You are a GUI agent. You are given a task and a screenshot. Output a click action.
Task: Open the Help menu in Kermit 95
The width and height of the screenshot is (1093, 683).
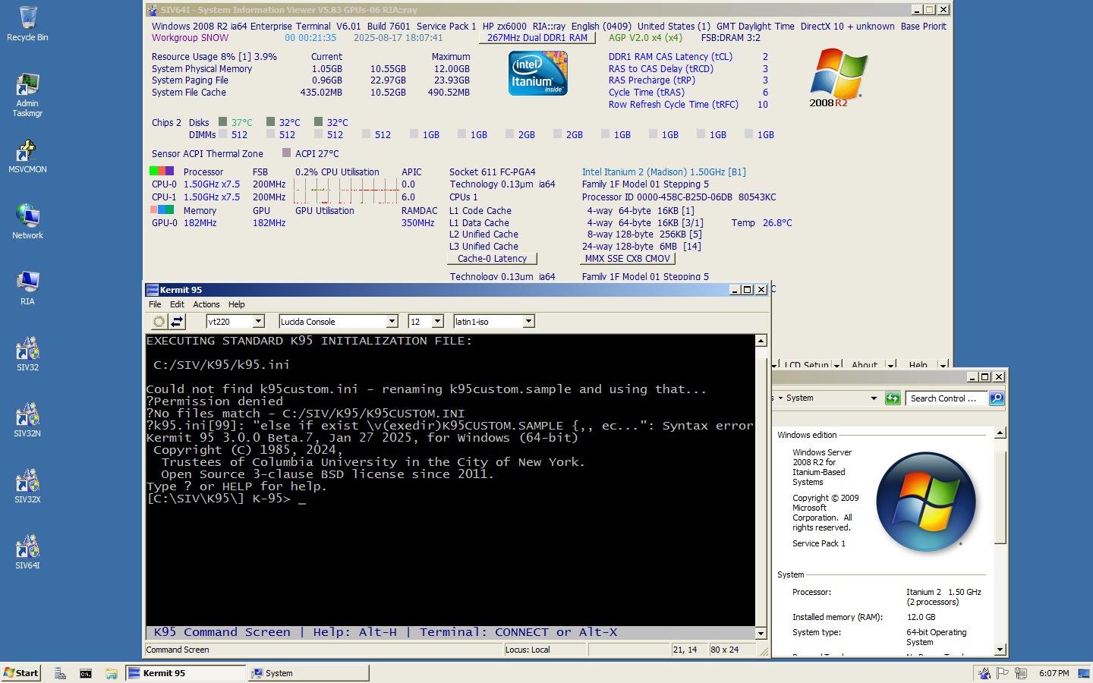[237, 304]
